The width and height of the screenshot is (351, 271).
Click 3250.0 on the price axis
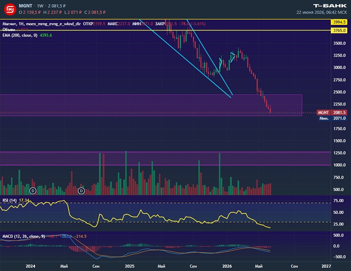339,55
